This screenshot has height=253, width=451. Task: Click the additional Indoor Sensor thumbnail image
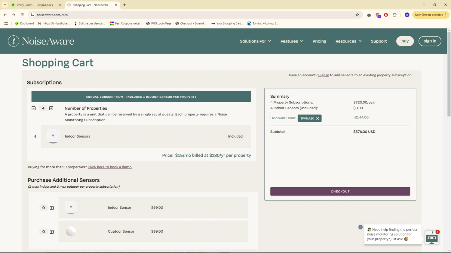[x=71, y=207]
